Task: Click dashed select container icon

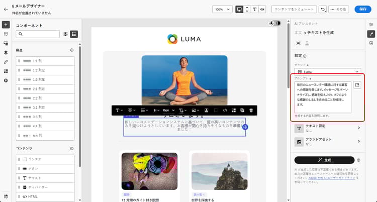Action: 216,111
